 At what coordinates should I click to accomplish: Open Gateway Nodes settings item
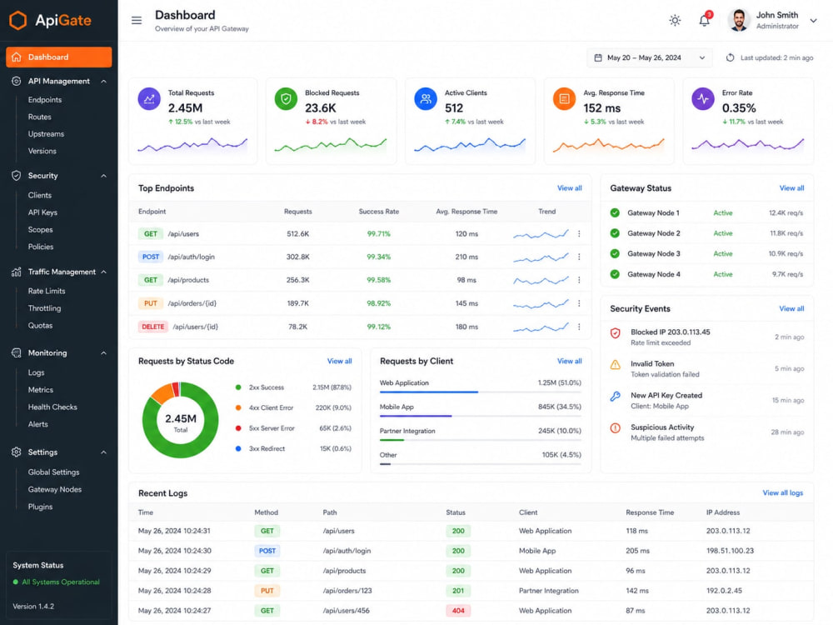coord(55,489)
